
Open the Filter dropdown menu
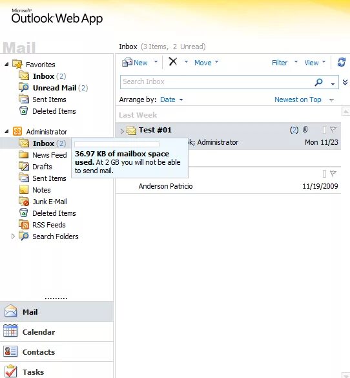285,63
